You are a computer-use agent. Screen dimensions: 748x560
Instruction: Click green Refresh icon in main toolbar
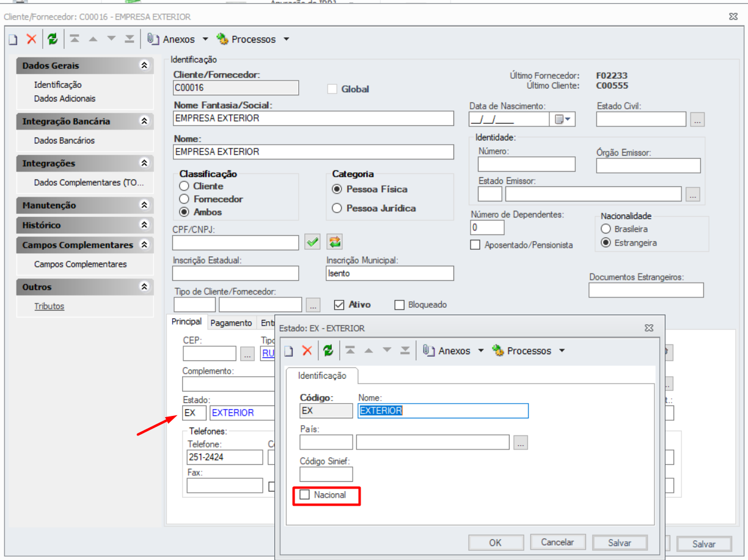pos(53,40)
